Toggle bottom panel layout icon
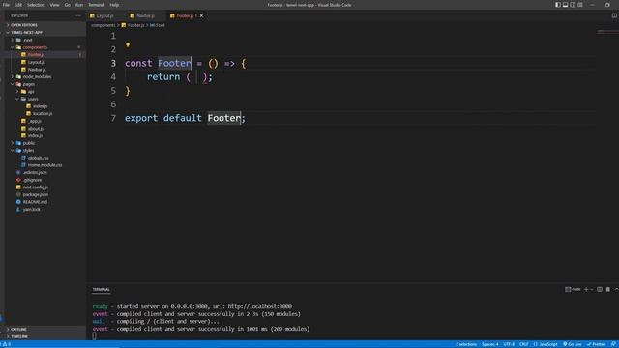The width and height of the screenshot is (619, 348). point(565,5)
